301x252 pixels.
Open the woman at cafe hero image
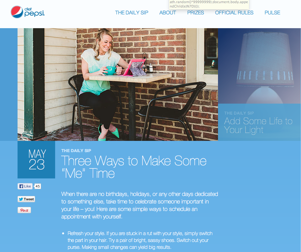(x=118, y=85)
